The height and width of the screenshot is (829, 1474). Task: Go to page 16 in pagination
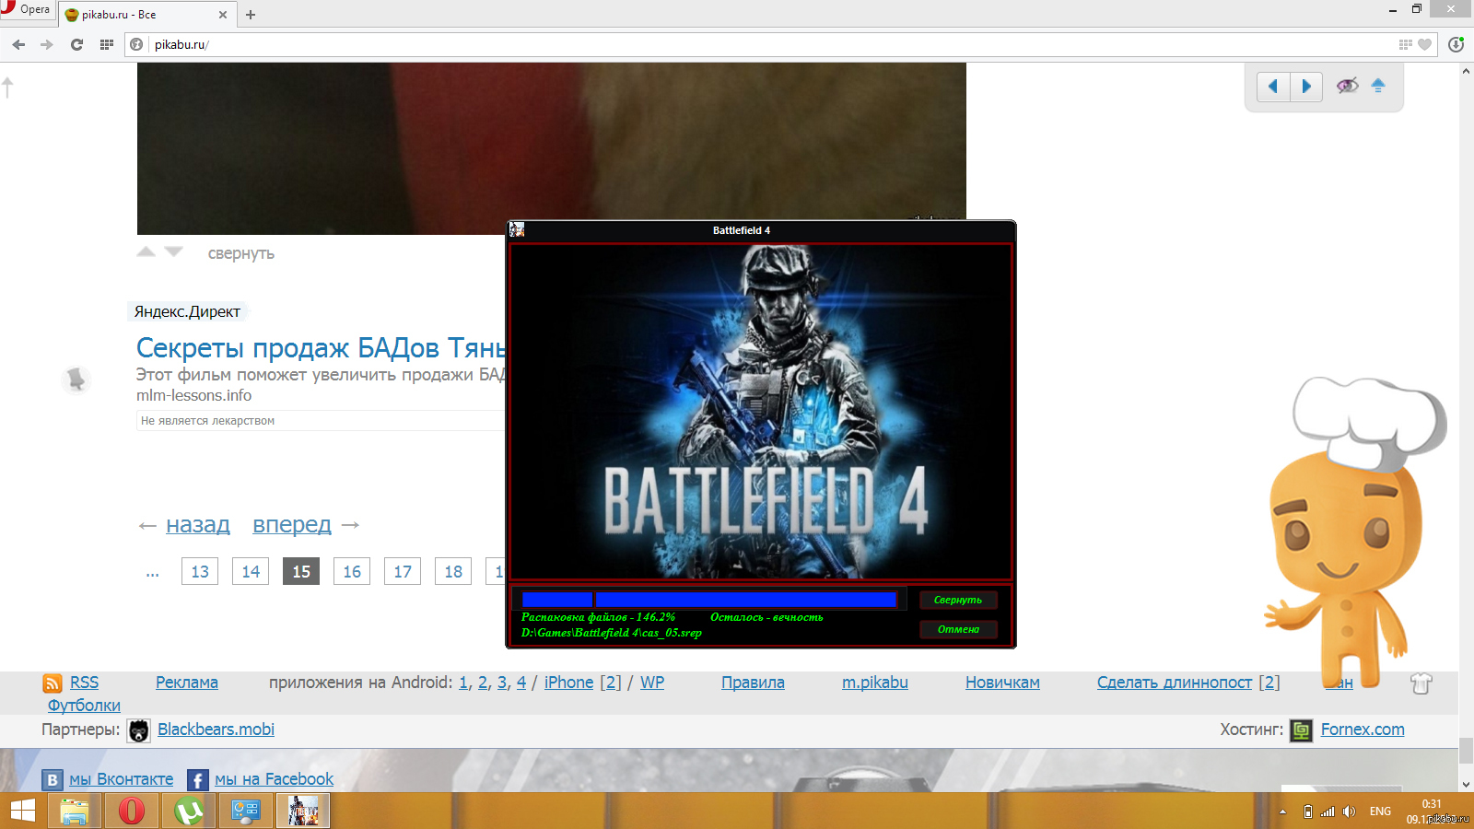(352, 571)
